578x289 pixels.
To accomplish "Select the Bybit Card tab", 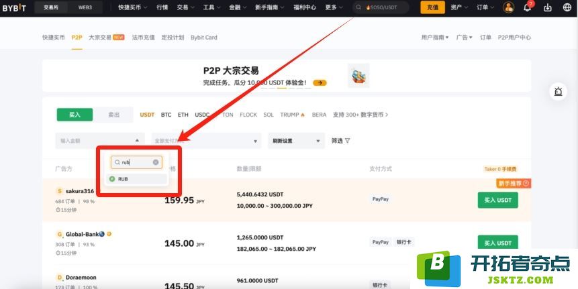I will click(204, 37).
